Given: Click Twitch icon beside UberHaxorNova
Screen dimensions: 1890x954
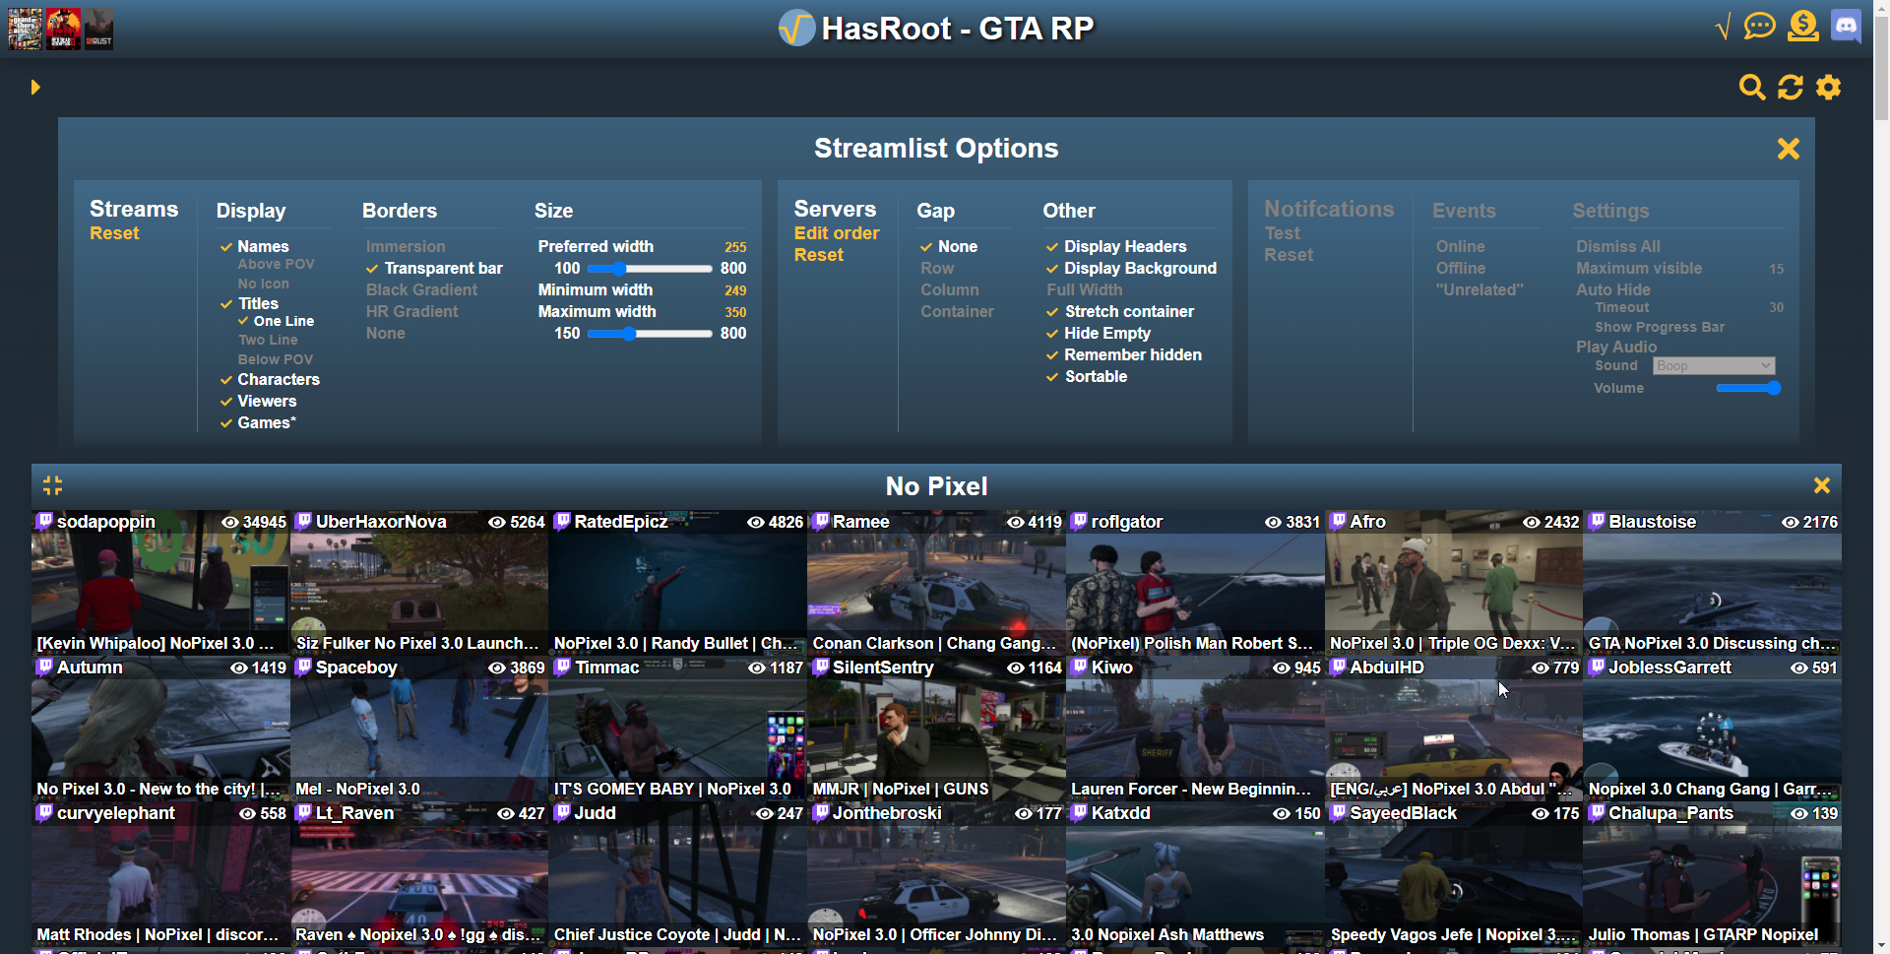Looking at the screenshot, I should pos(303,522).
